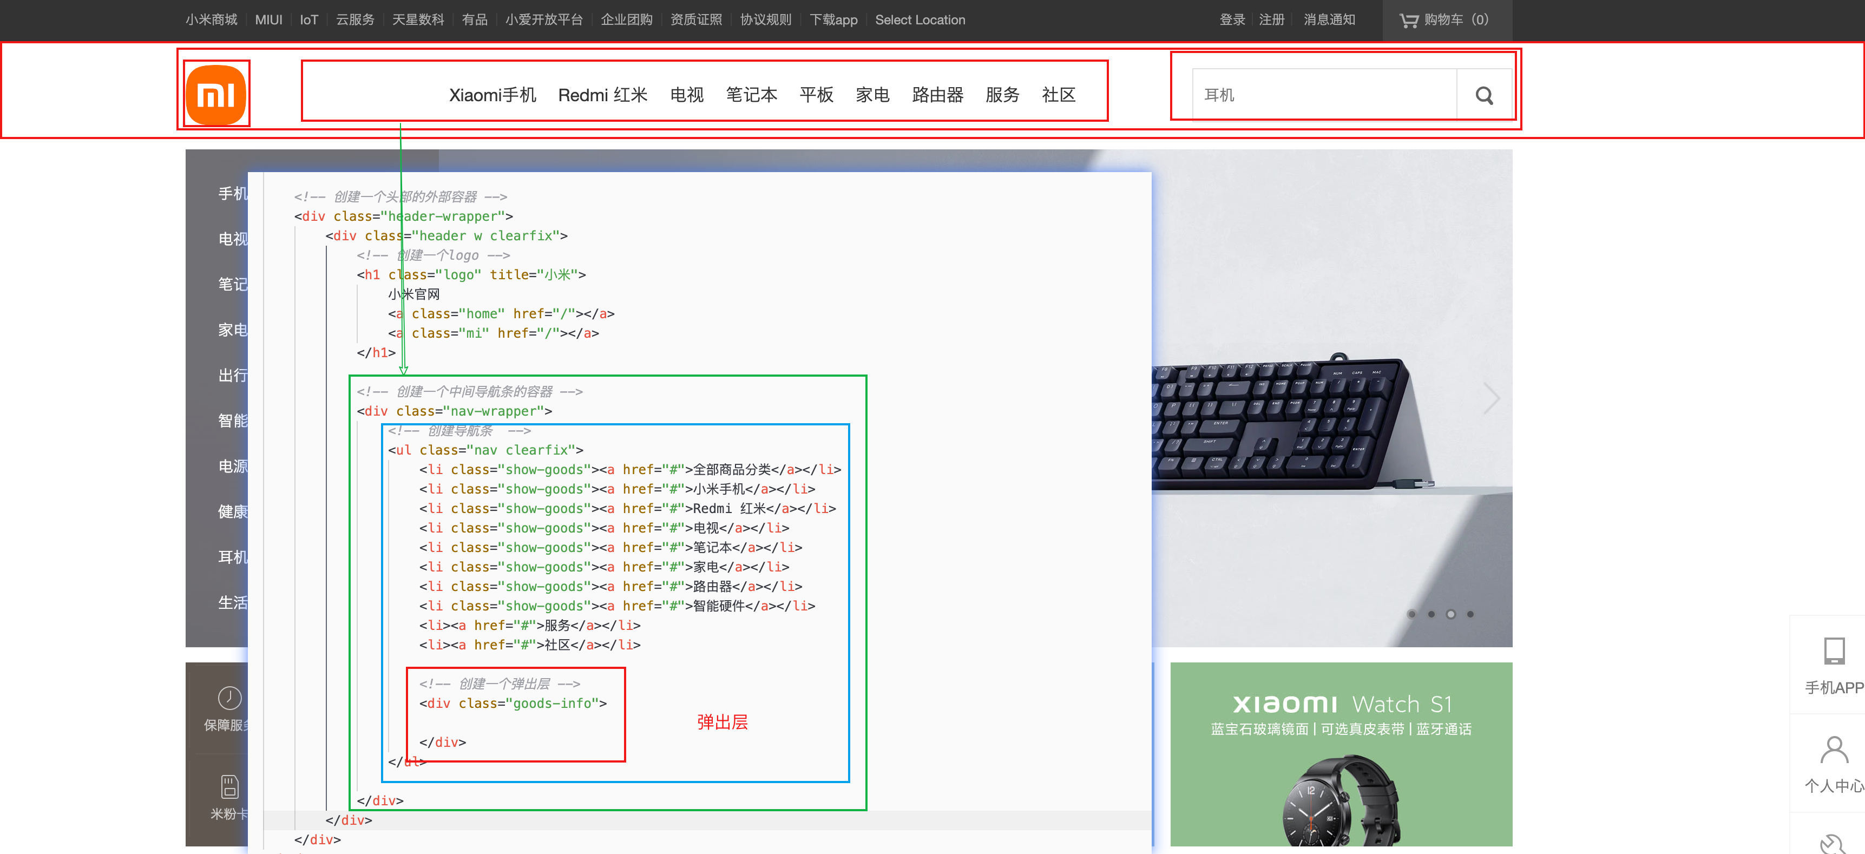Open 路由器 in the main navigation
The image size is (1865, 854).
coord(937,95)
